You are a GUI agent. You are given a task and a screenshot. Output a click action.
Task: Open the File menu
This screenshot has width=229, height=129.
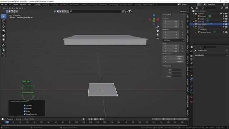click(x=6, y=5)
